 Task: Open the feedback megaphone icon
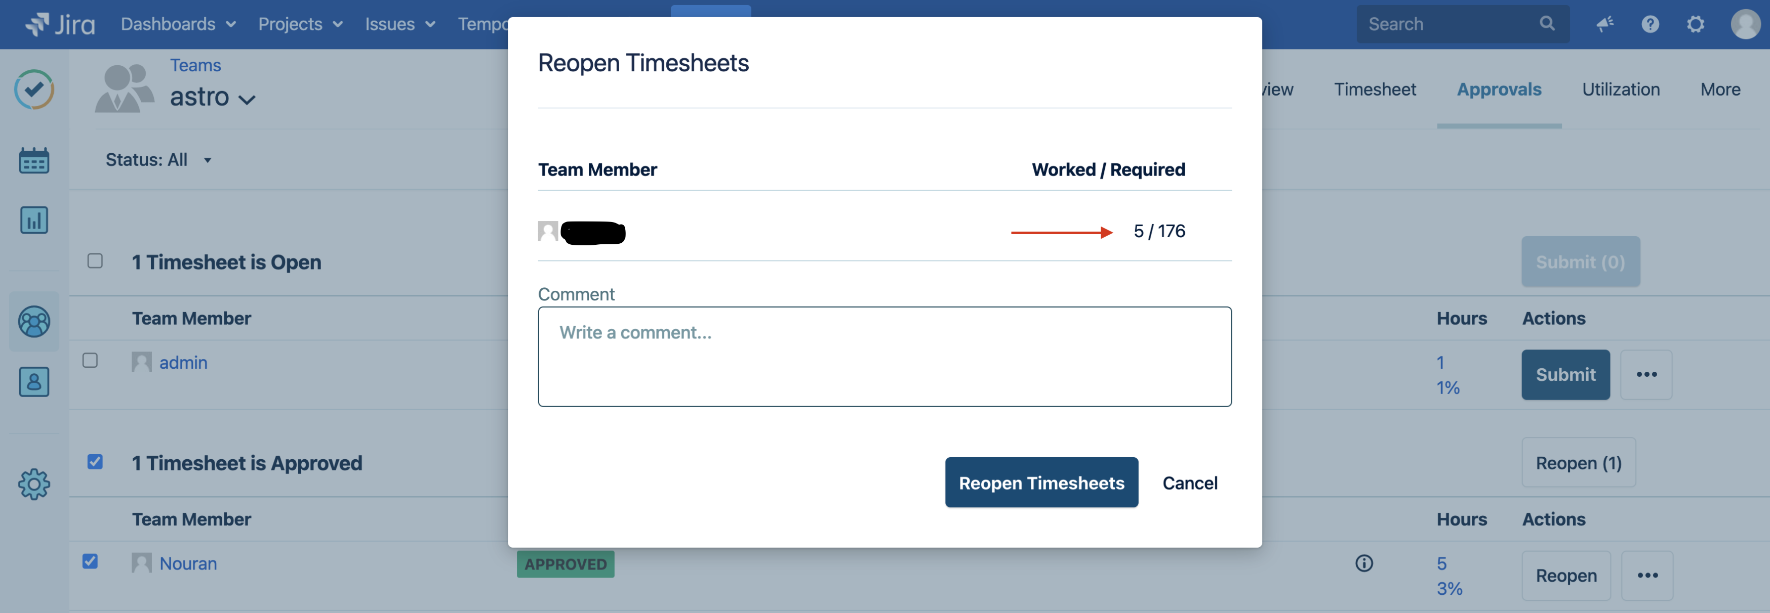coord(1604,25)
